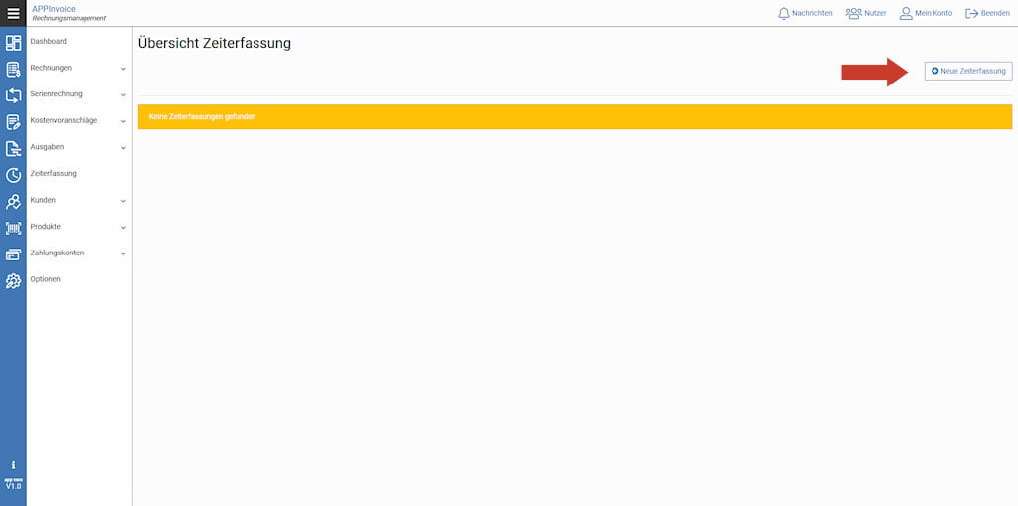This screenshot has height=506, width=1018.
Task: Click the Neue Zeiterfassung button
Action: [968, 71]
